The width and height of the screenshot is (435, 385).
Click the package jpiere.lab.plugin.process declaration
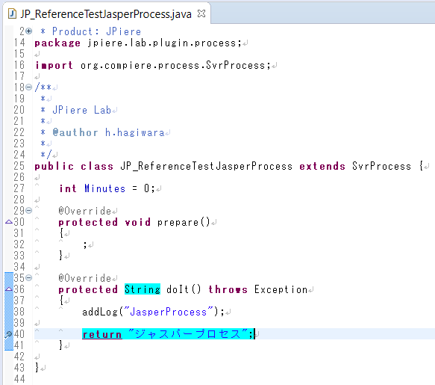point(138,43)
